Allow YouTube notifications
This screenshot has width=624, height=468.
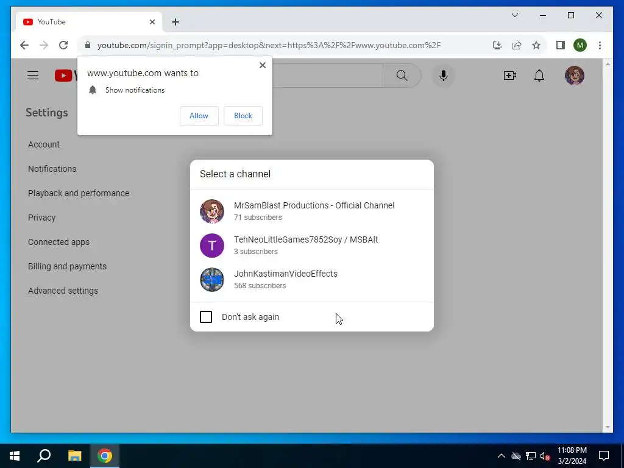coord(199,116)
